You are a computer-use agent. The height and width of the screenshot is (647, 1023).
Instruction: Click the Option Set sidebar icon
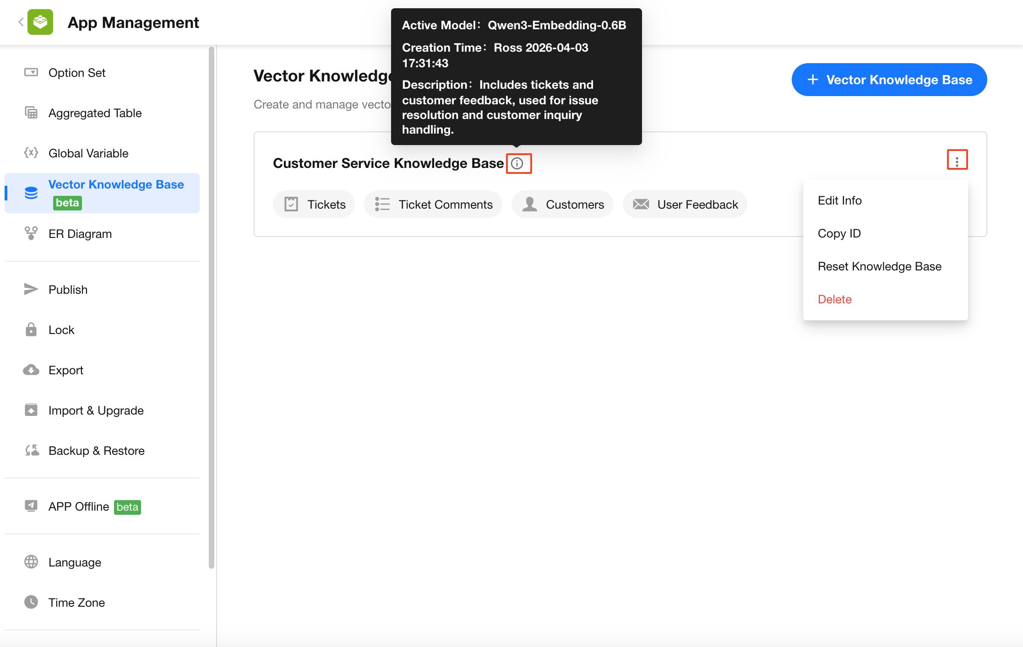(x=31, y=72)
